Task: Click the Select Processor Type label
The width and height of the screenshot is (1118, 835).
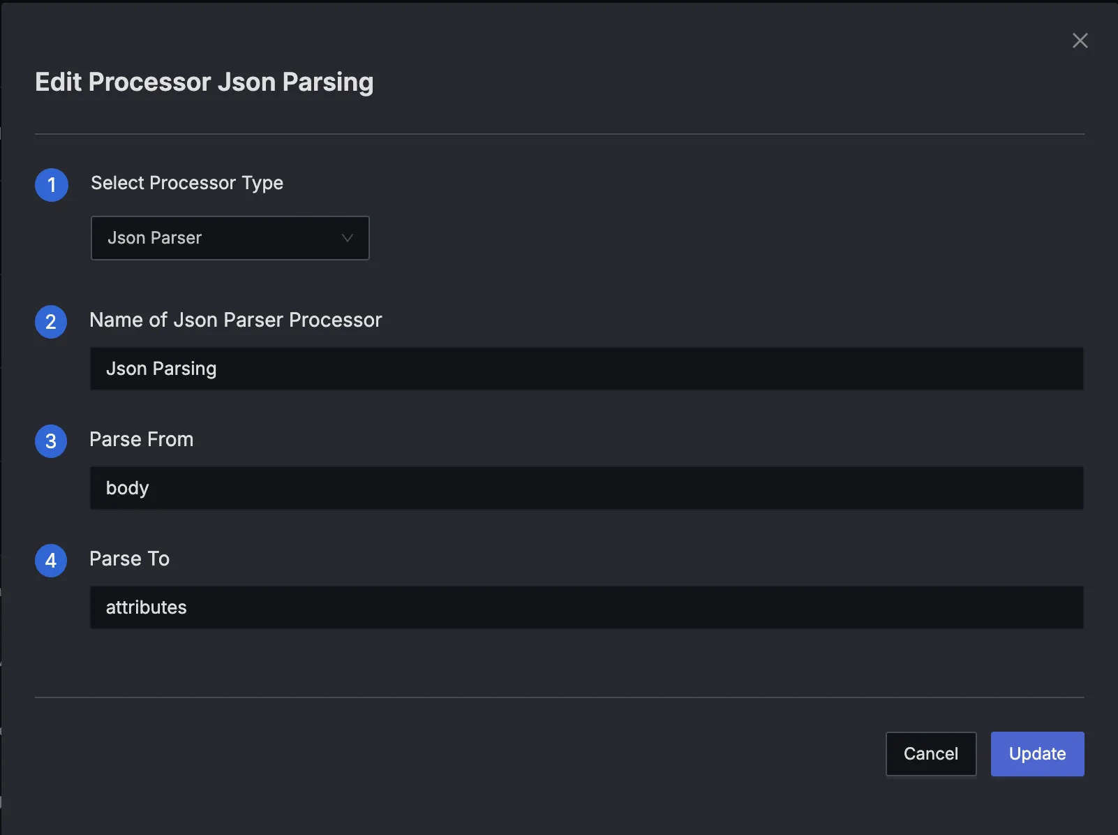Action: (187, 183)
